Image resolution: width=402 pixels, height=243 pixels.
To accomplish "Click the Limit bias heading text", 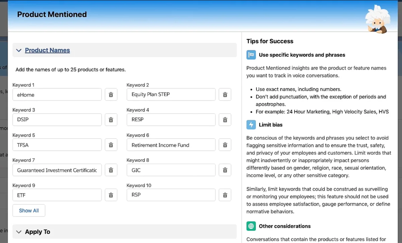I will [x=271, y=125].
